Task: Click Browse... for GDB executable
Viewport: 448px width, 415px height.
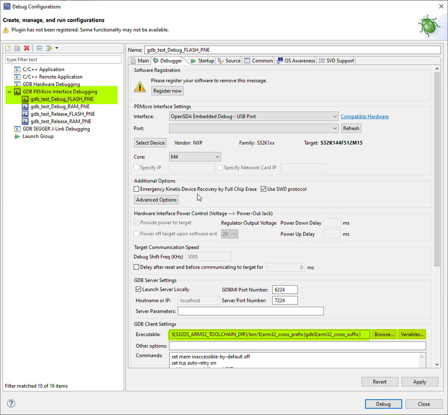Action: 384,335
